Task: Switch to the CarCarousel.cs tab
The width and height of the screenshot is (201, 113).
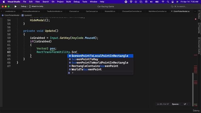Action: [92, 11]
